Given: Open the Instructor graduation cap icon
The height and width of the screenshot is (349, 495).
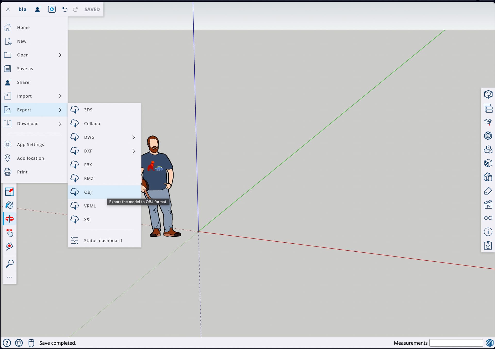Looking at the screenshot, I should pyautogui.click(x=488, y=122).
